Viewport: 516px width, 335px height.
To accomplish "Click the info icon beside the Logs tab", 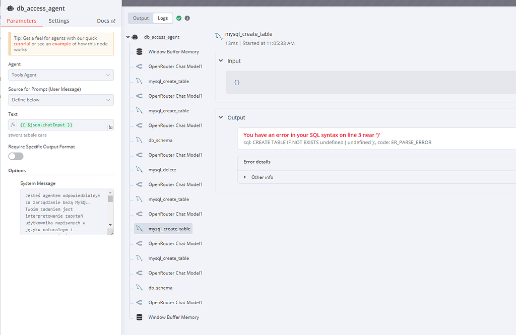I will (187, 18).
